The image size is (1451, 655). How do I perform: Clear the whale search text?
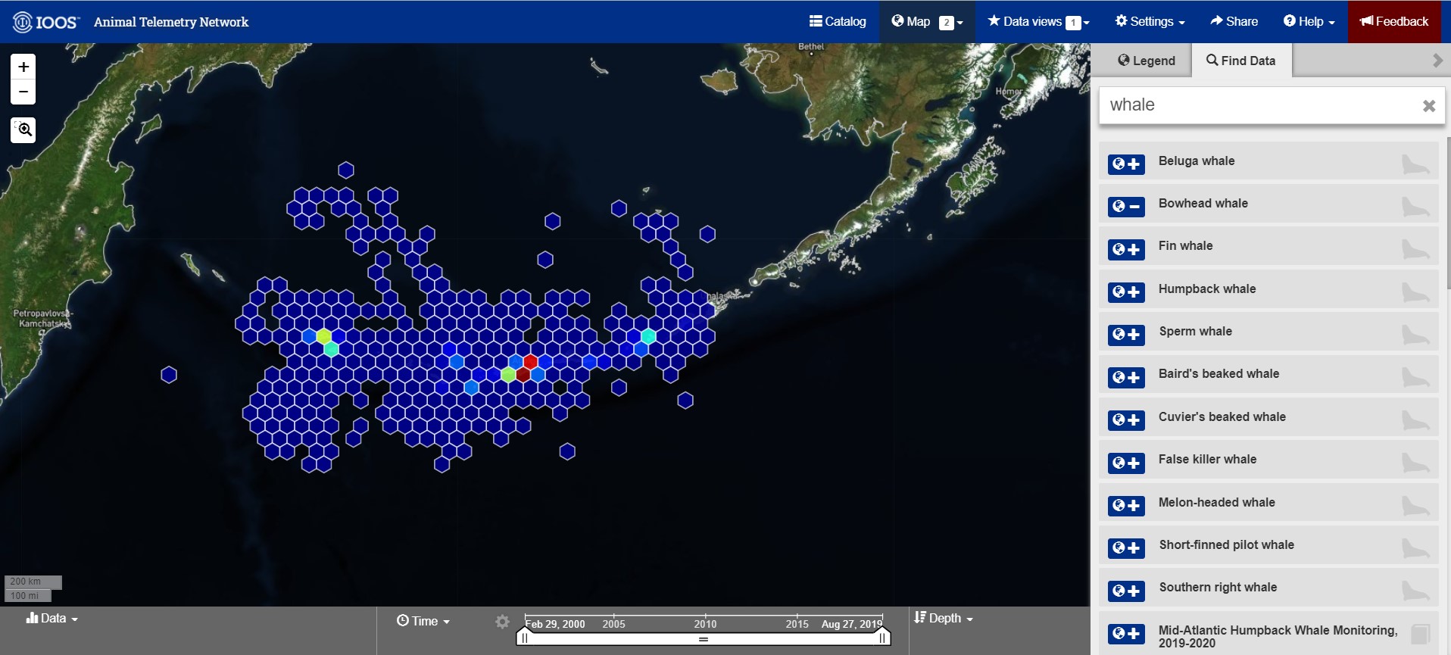(x=1428, y=106)
